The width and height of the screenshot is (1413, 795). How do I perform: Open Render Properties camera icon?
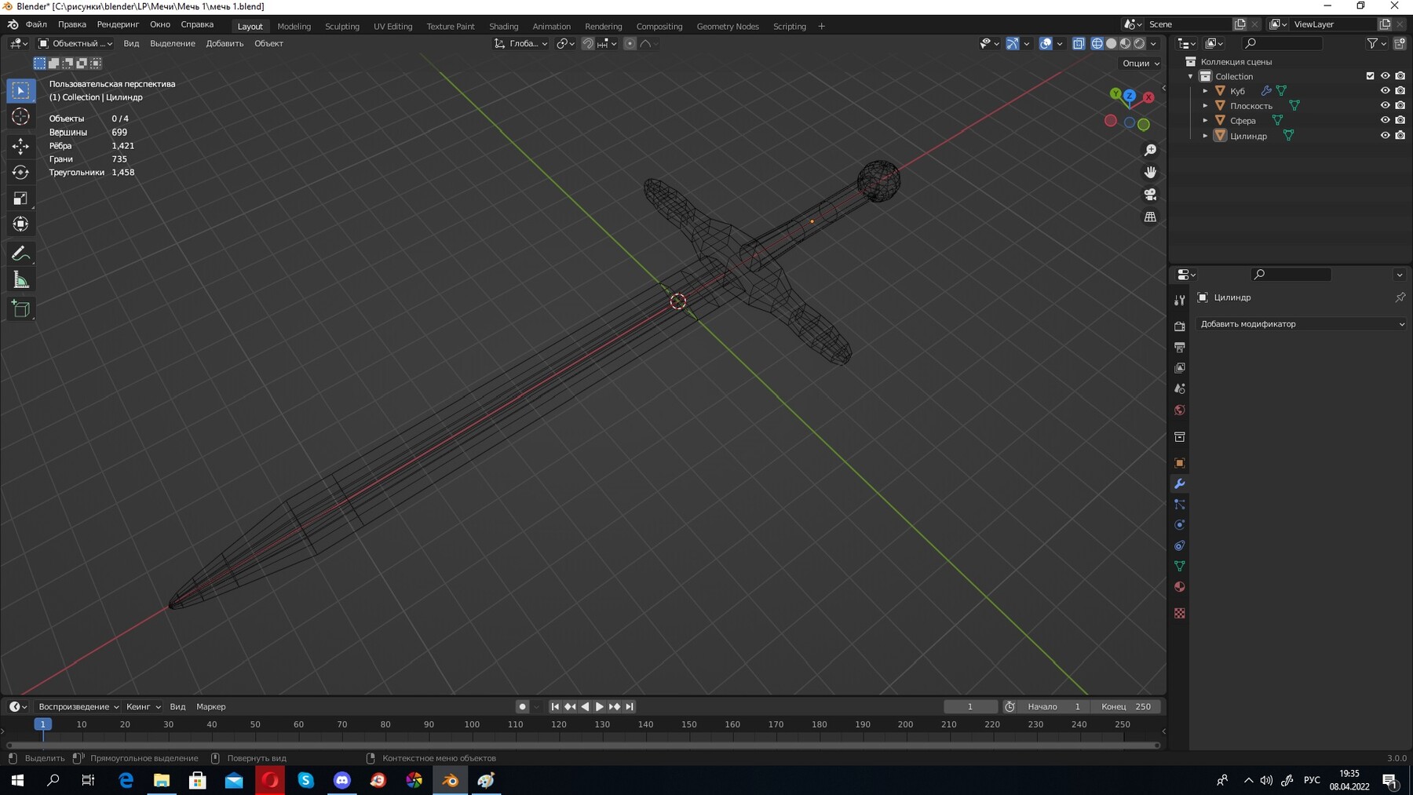[1180, 326]
